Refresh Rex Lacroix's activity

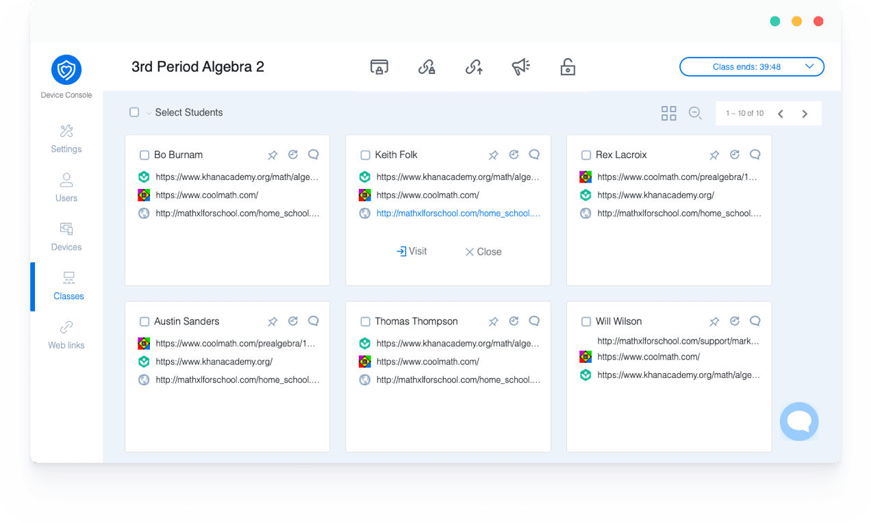(735, 155)
